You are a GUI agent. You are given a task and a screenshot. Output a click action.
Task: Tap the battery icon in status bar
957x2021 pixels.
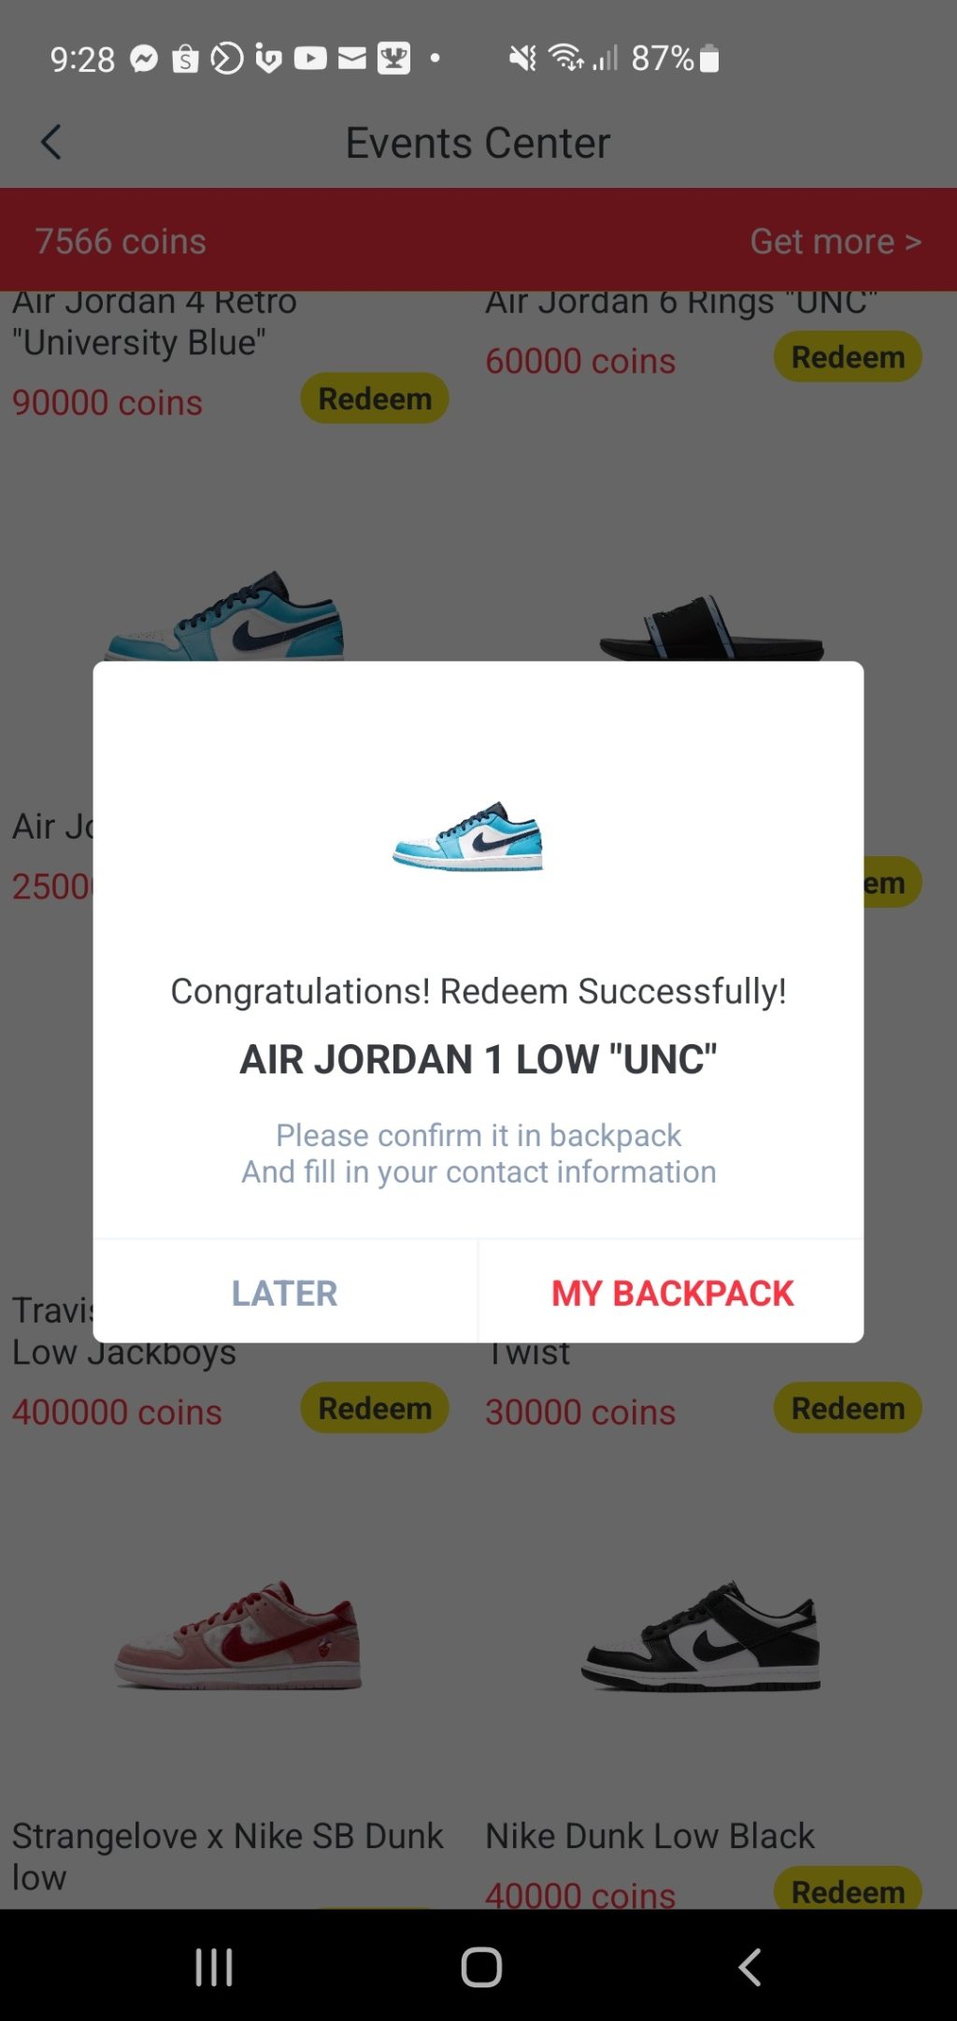[709, 59]
